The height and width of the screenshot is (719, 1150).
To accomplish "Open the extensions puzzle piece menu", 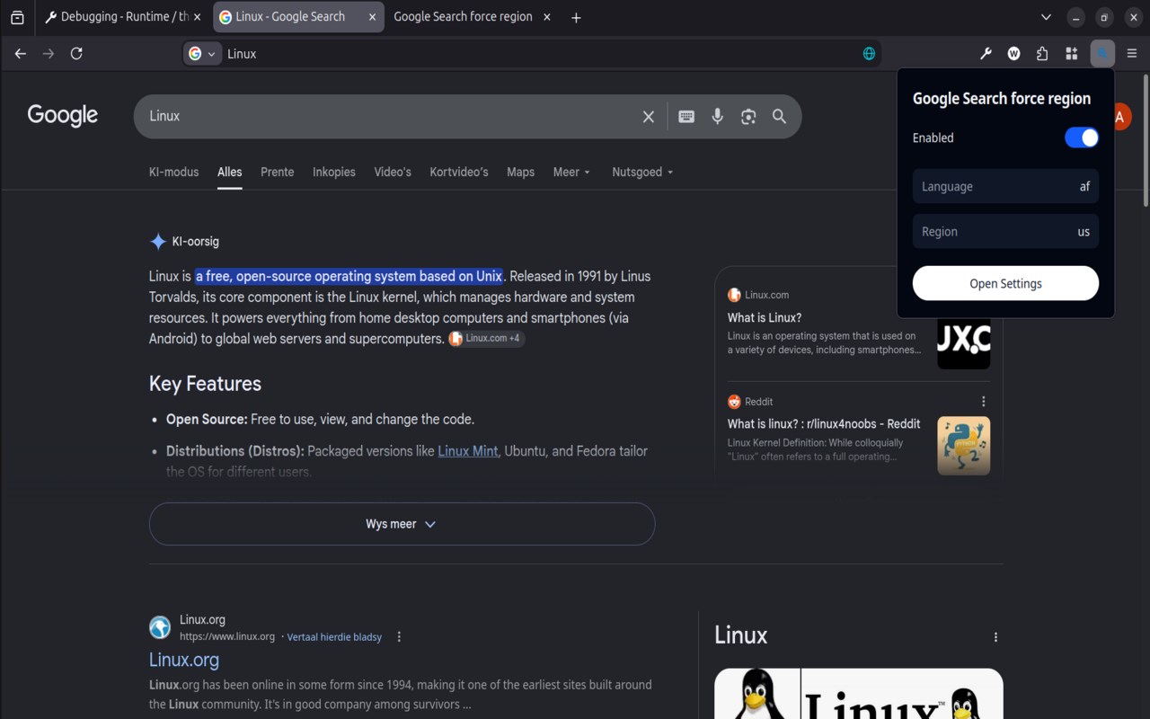I will click(1042, 54).
